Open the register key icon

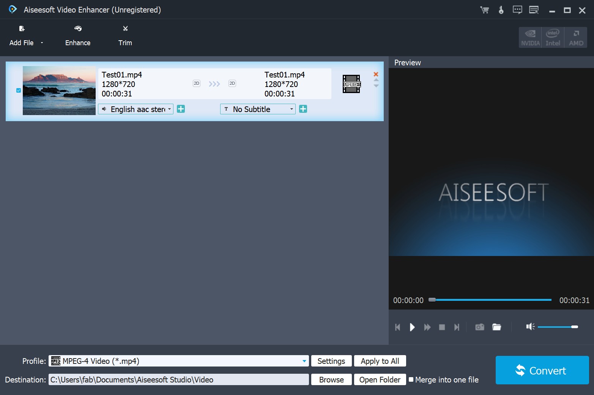(501, 10)
